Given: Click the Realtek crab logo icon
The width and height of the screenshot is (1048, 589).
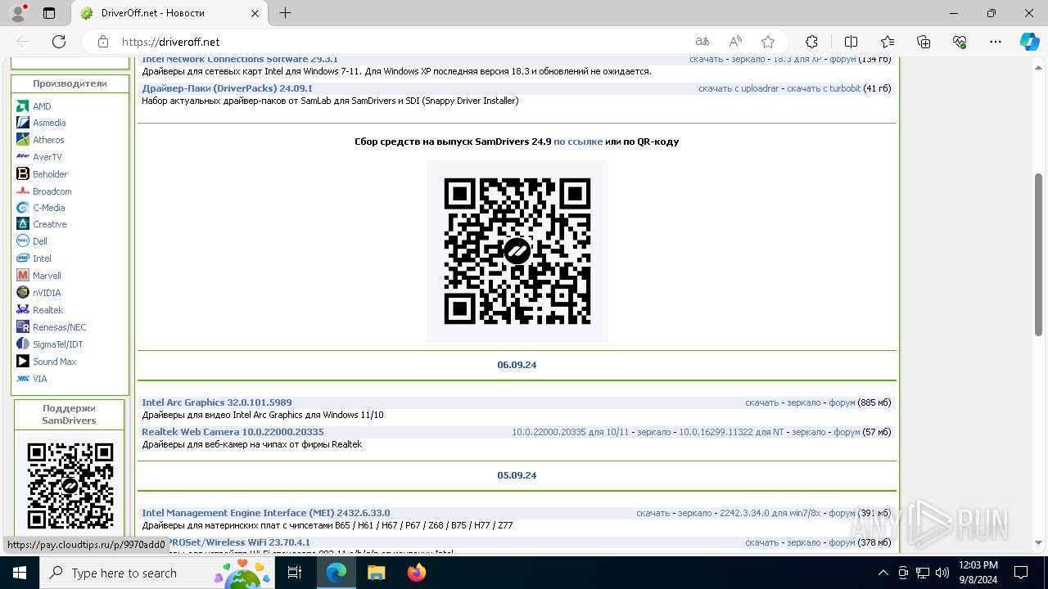Looking at the screenshot, I should tap(23, 310).
